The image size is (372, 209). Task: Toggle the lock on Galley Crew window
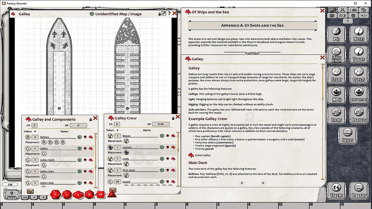click(173, 118)
